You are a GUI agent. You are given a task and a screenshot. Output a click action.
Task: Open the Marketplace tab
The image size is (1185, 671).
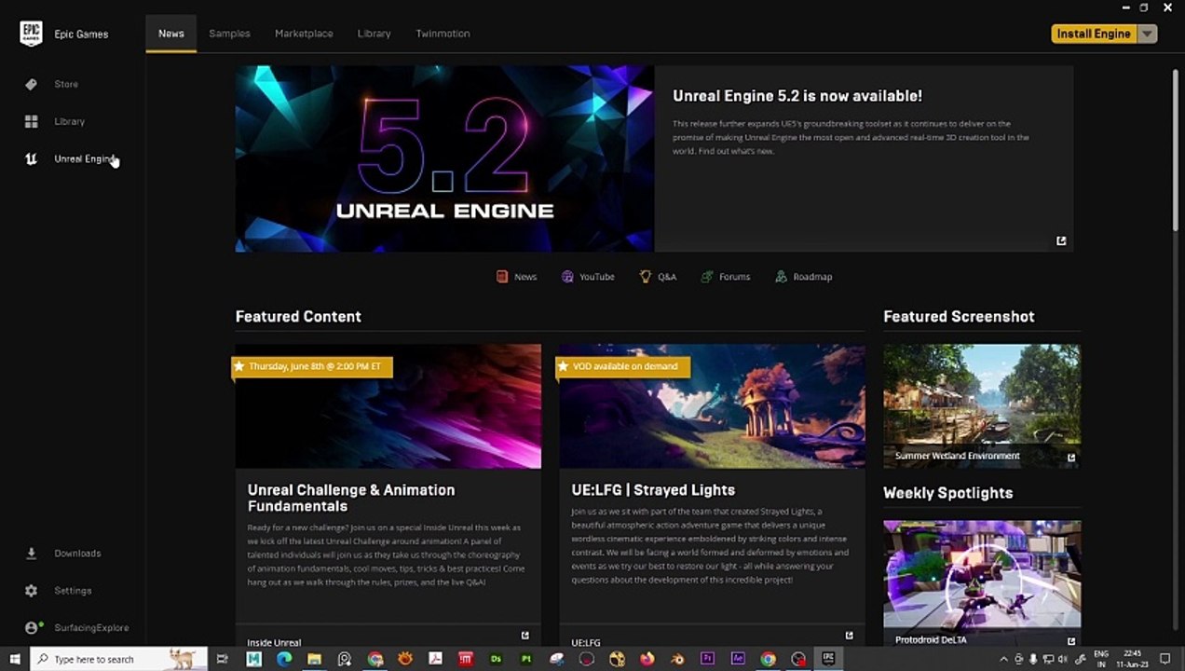[x=304, y=34]
